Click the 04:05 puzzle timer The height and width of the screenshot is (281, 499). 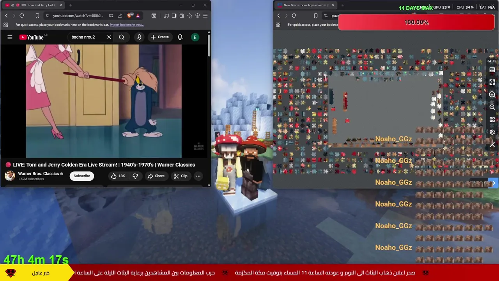(491, 61)
